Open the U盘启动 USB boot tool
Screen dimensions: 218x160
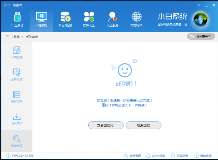tap(17, 19)
